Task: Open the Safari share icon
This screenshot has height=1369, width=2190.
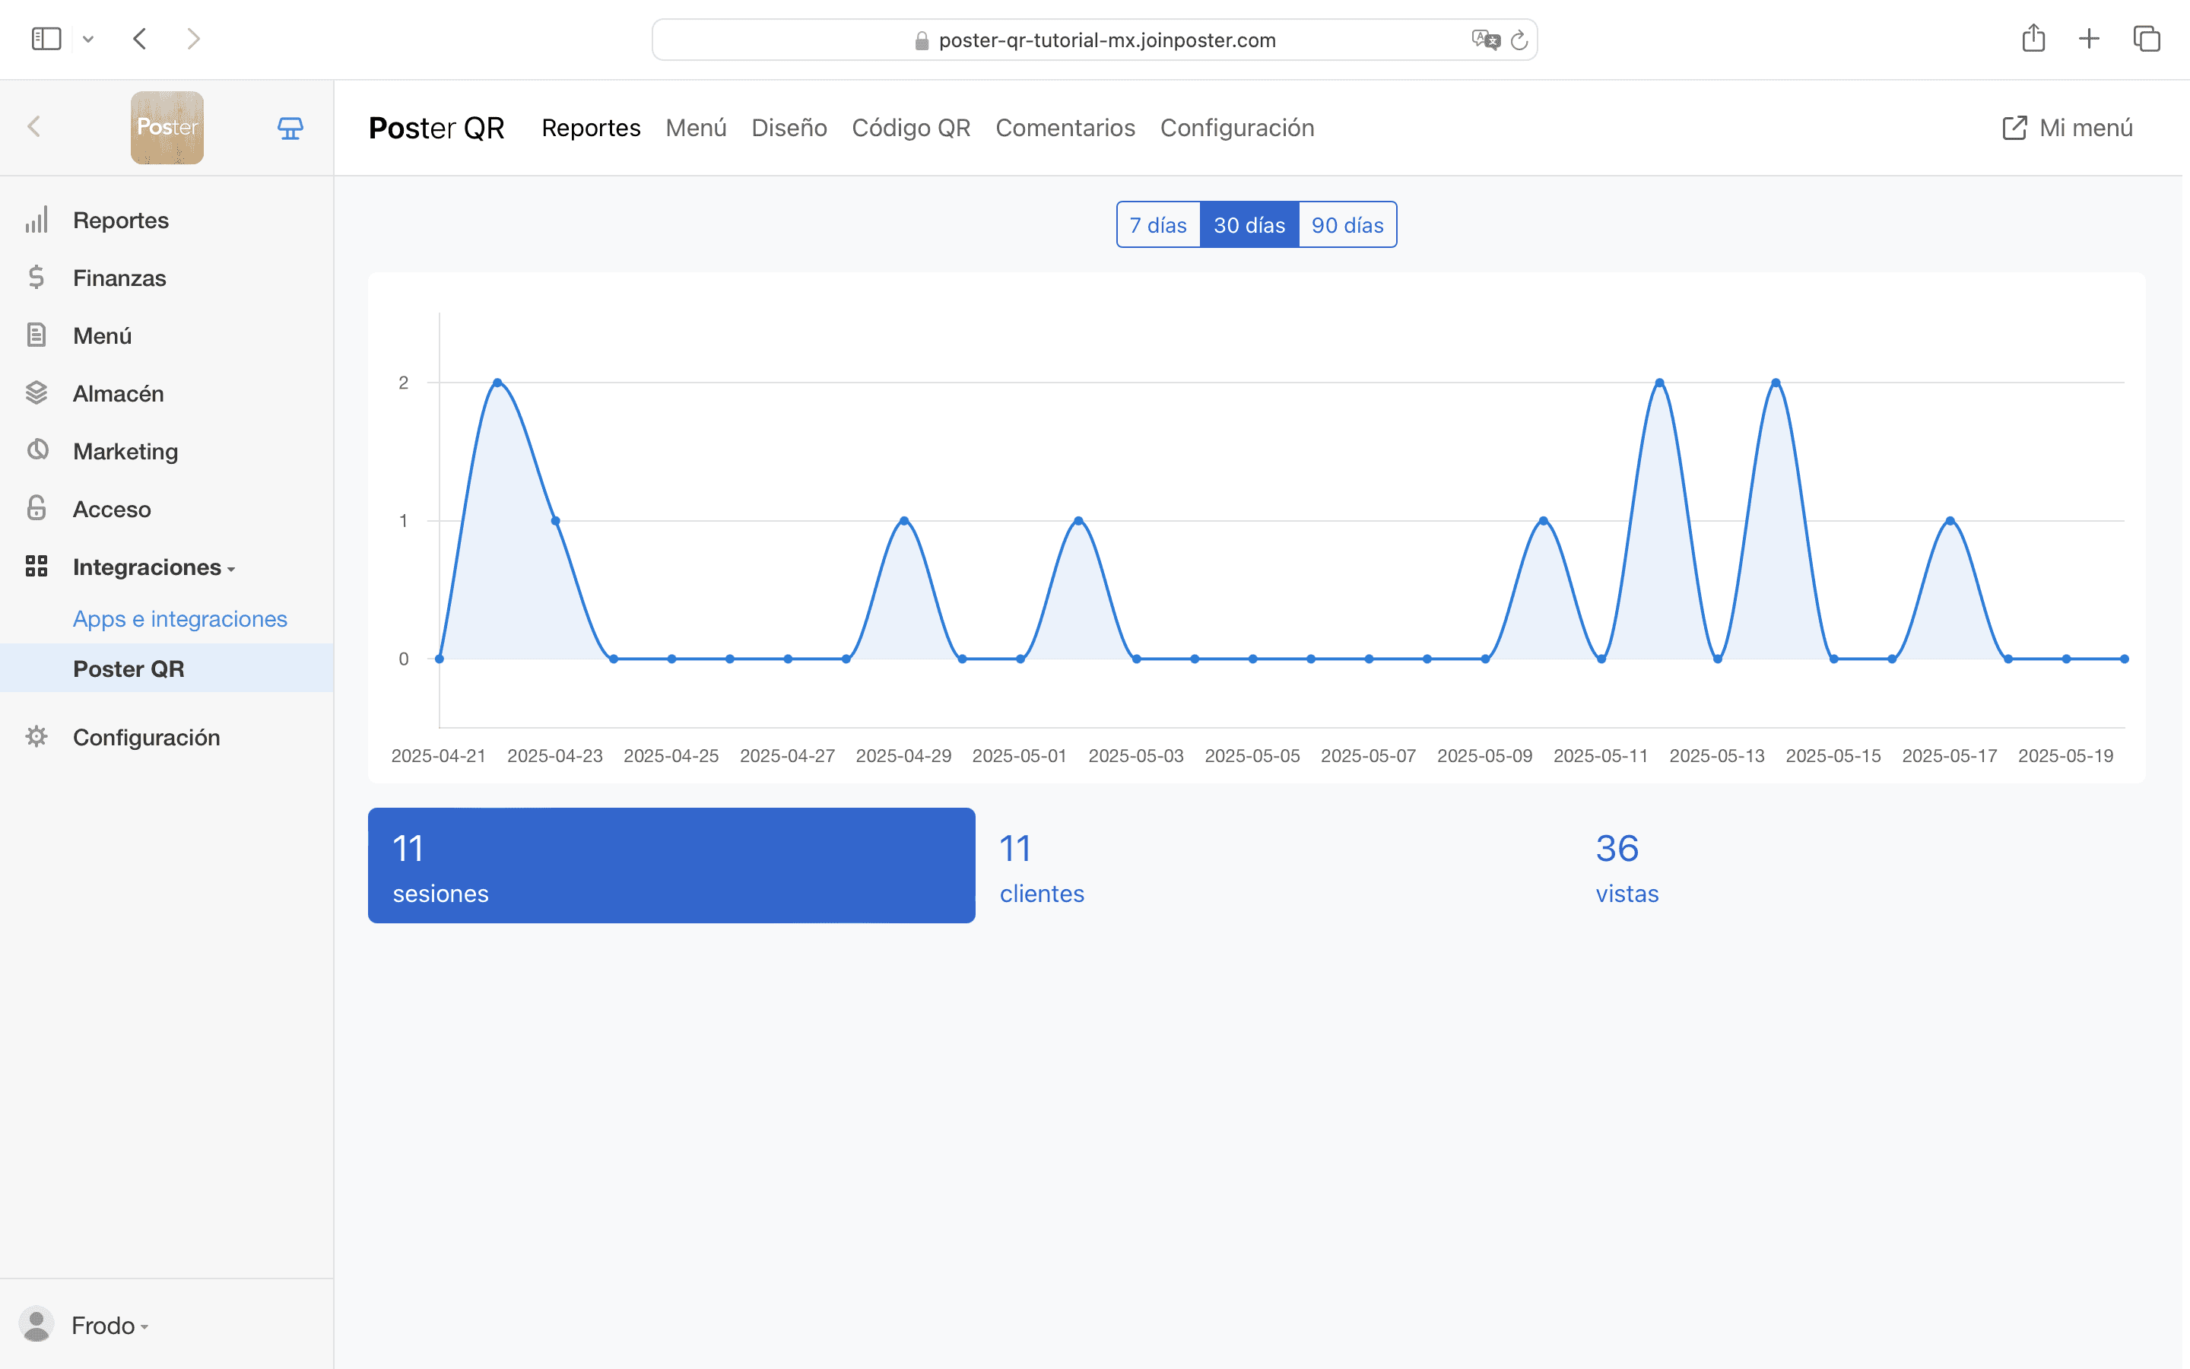Action: (x=2033, y=38)
